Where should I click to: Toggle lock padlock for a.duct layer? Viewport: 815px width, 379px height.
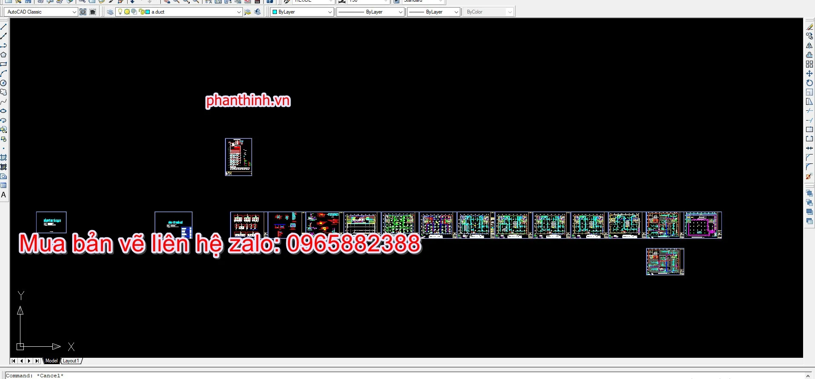[x=141, y=12]
